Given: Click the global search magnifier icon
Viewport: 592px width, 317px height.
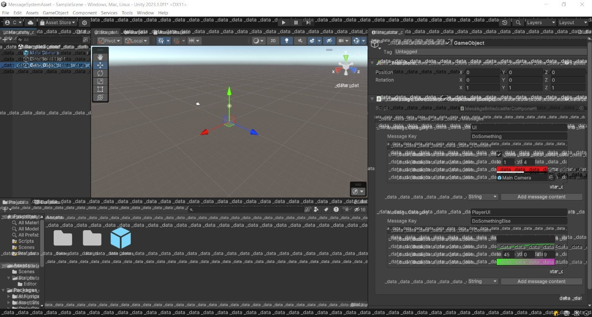Looking at the screenshot, I should coord(518,22).
